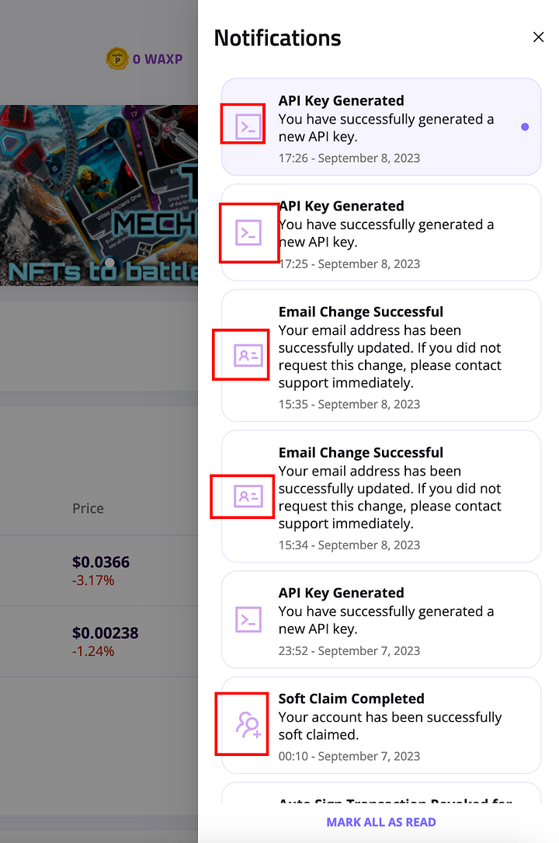Open the 17:25 API Key Generated notification
The width and height of the screenshot is (559, 843).
(381, 232)
